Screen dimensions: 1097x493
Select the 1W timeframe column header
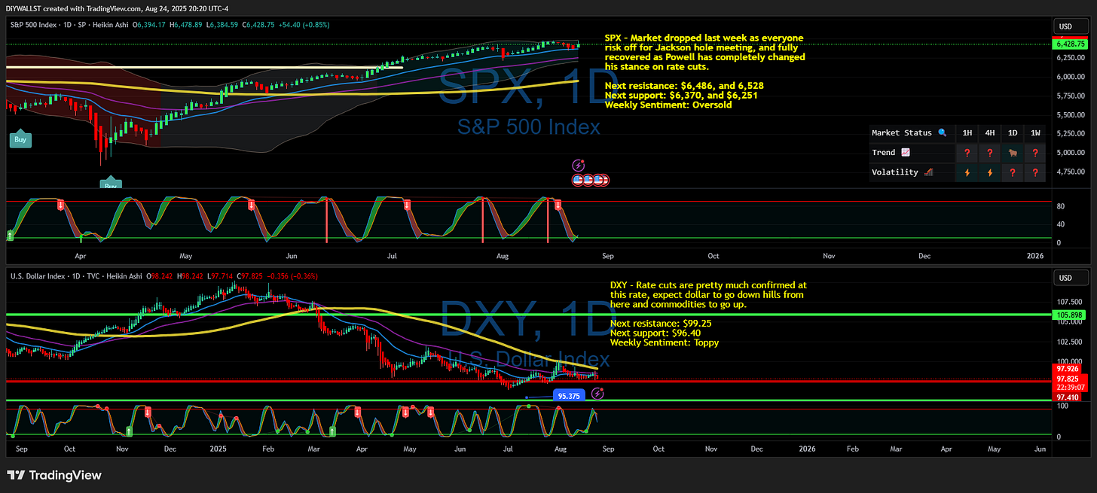[1034, 133]
